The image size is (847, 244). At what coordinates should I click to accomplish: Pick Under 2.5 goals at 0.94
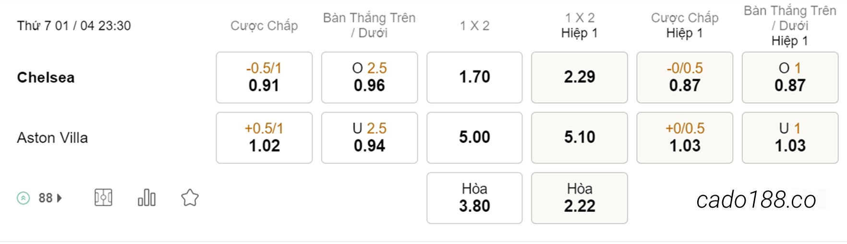(x=369, y=138)
